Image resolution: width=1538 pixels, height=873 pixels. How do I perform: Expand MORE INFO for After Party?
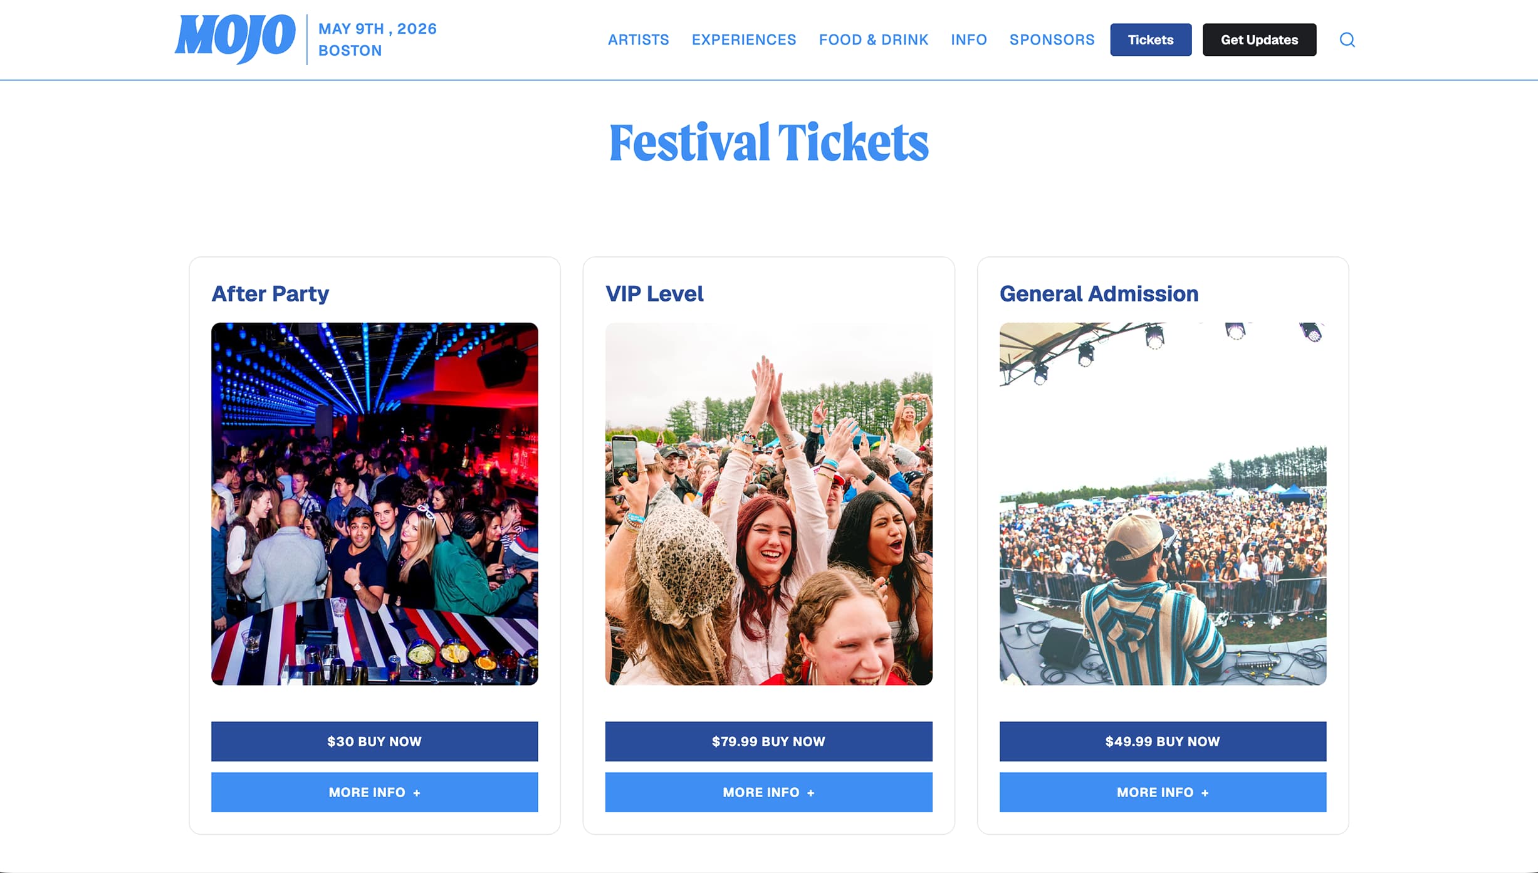coord(374,792)
